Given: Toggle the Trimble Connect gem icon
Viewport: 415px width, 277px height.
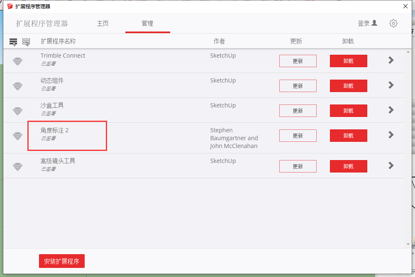Looking at the screenshot, I should point(18,61).
